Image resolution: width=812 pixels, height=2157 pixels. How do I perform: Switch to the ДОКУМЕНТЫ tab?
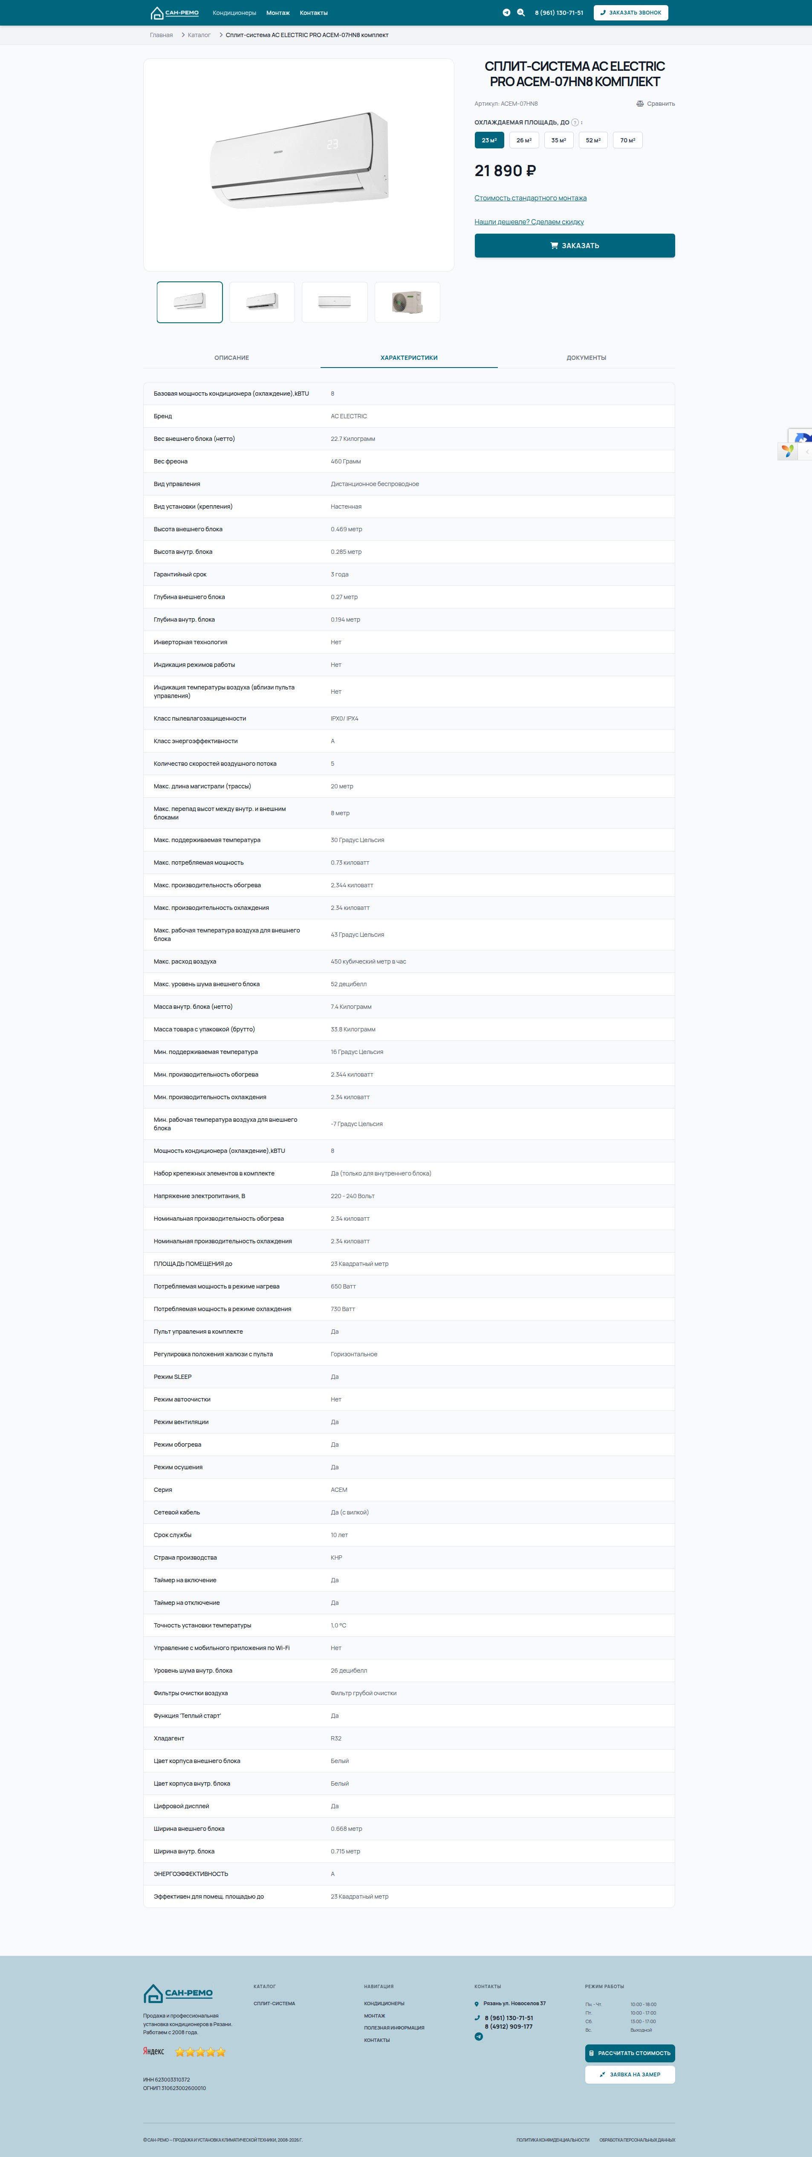(x=586, y=358)
